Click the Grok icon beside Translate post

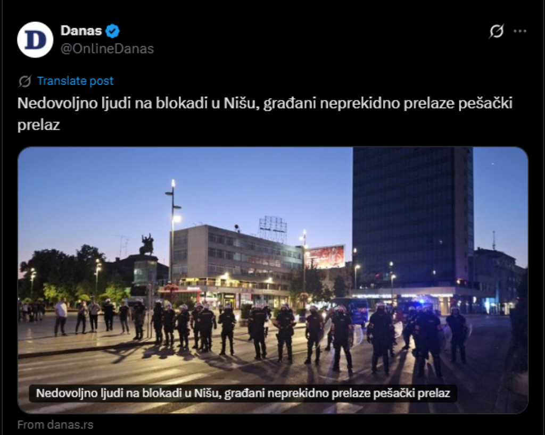(x=24, y=81)
